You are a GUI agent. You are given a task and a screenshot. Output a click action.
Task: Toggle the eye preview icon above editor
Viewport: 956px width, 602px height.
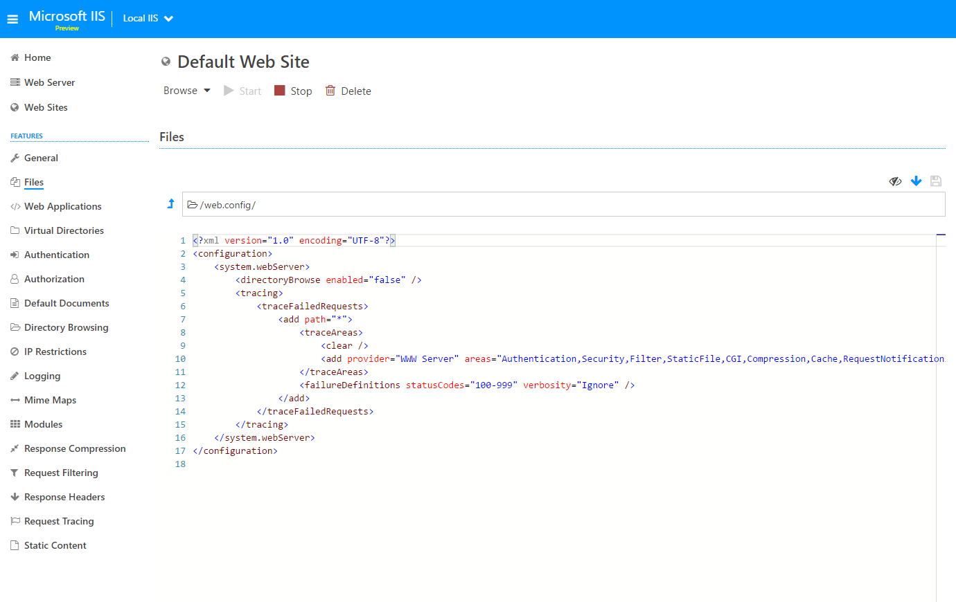895,181
